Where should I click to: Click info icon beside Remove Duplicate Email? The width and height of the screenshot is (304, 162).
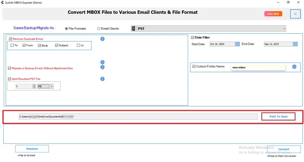[102, 39]
